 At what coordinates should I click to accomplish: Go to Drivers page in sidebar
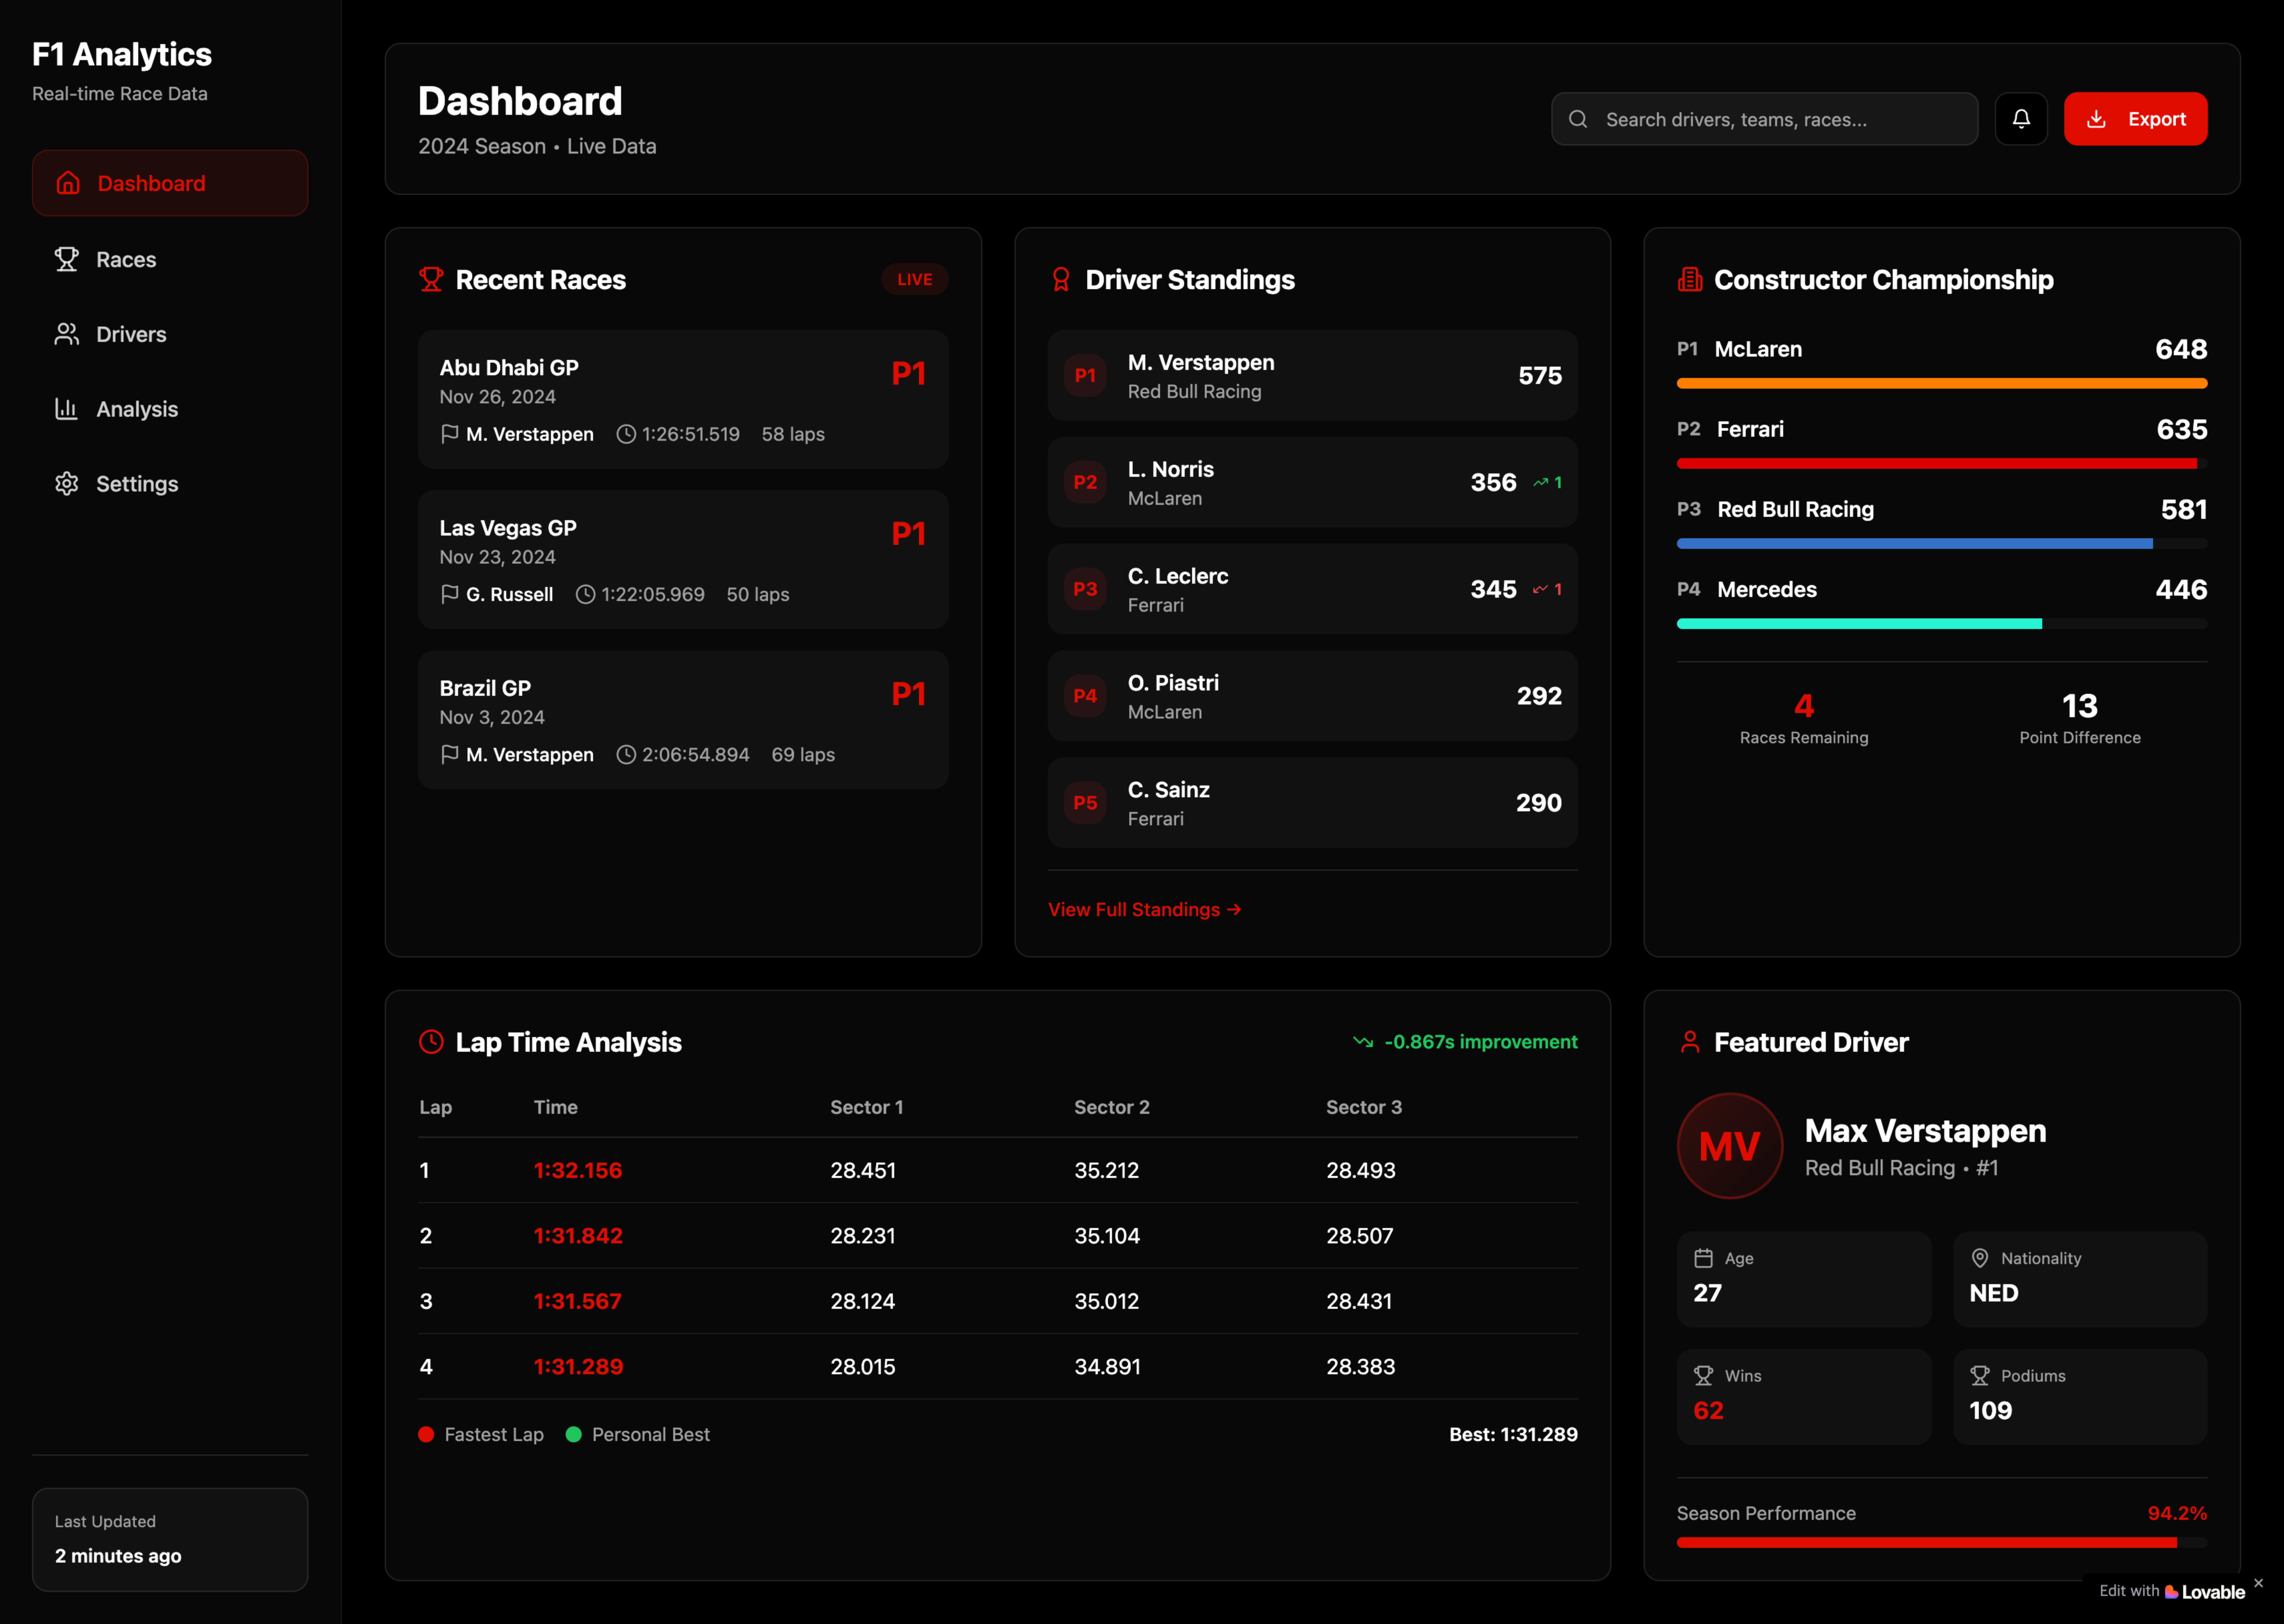point(131,334)
